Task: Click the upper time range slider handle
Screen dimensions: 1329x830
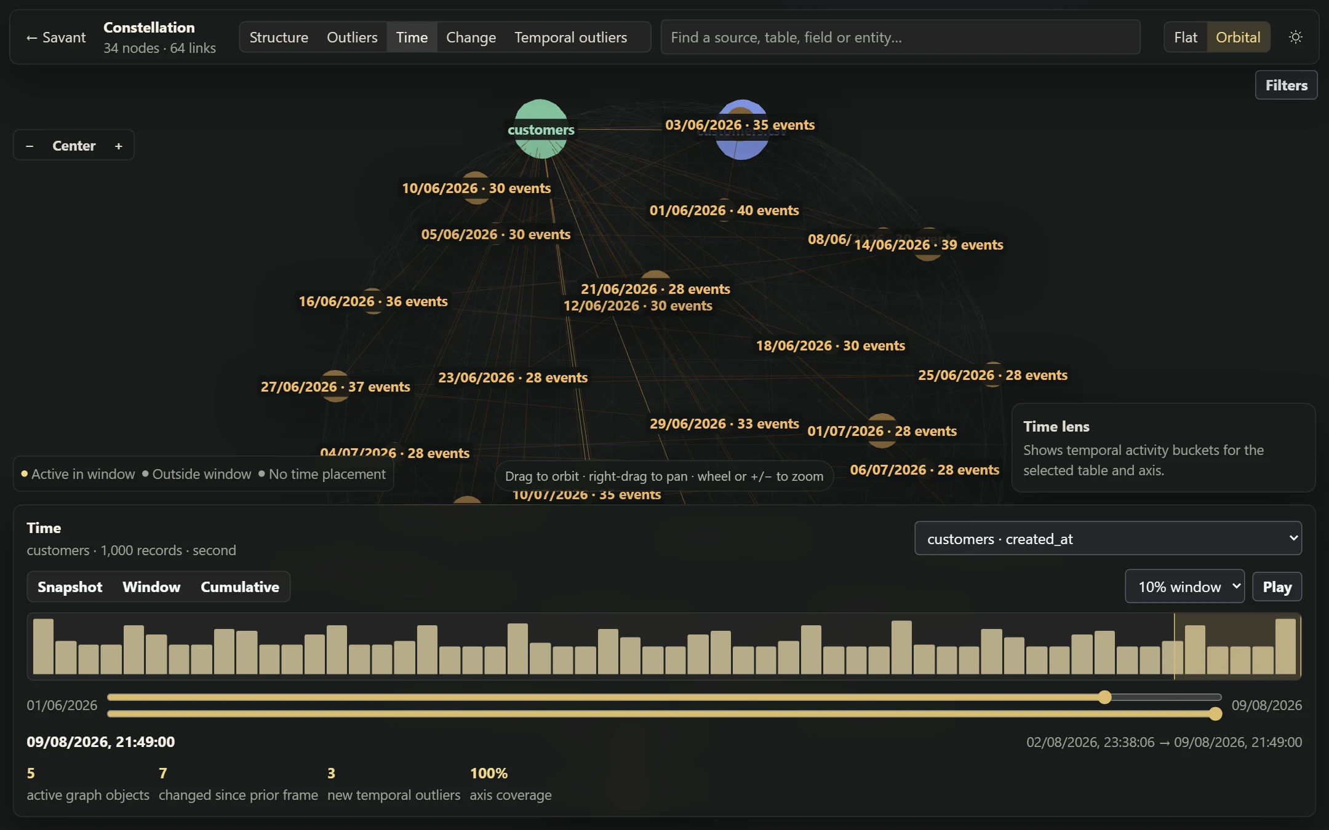Action: [1105, 697]
